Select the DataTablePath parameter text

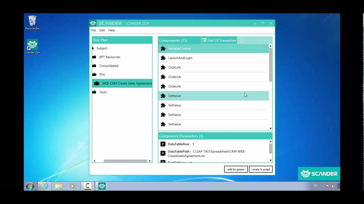(207, 154)
